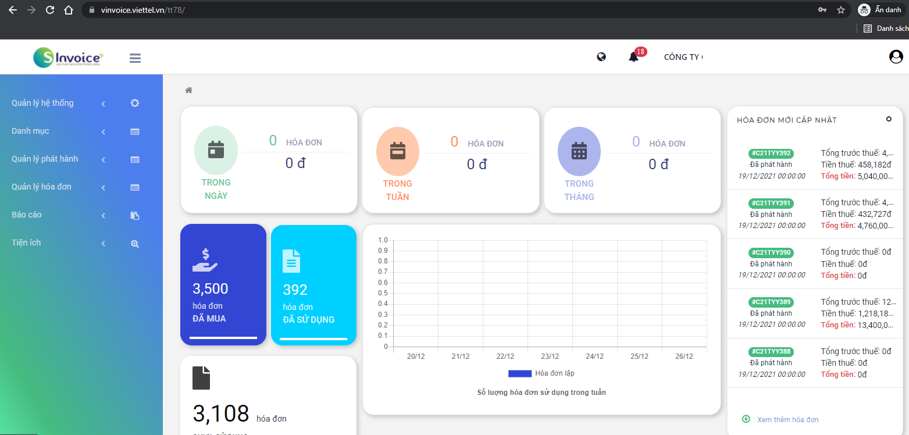This screenshot has width=909, height=435.
Task: Click the documents icon beside Báo cáo
Action: tap(135, 216)
